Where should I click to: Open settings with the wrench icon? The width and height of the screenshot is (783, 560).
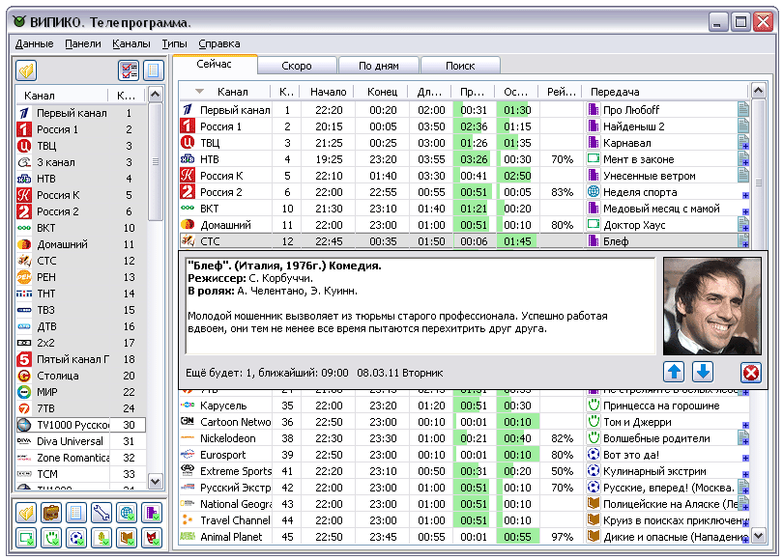coord(101,512)
